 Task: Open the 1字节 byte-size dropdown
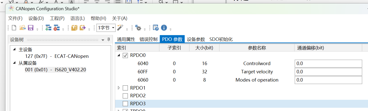click(106, 28)
